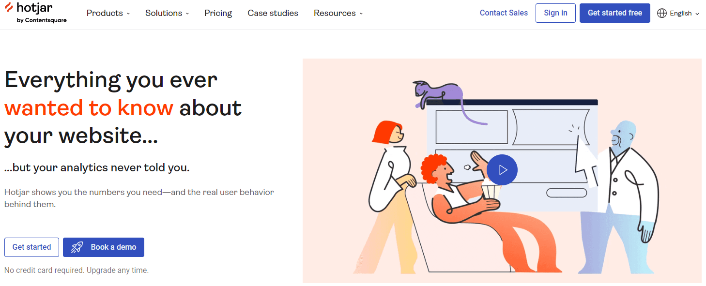Click the hero illustration thumbnail
The width and height of the screenshot is (706, 286).
click(x=502, y=171)
